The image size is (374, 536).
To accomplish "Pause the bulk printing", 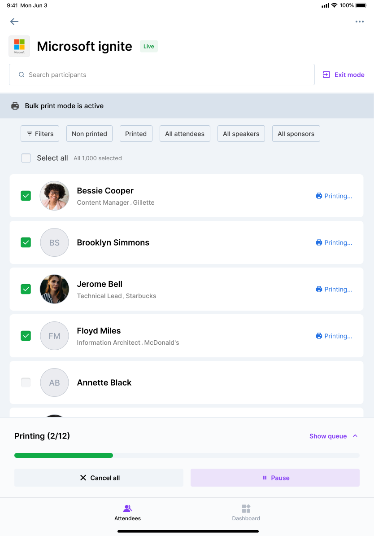I will tap(275, 478).
